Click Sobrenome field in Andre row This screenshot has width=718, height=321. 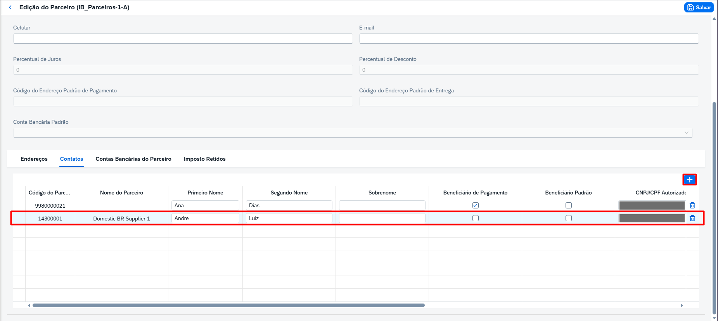tap(382, 218)
